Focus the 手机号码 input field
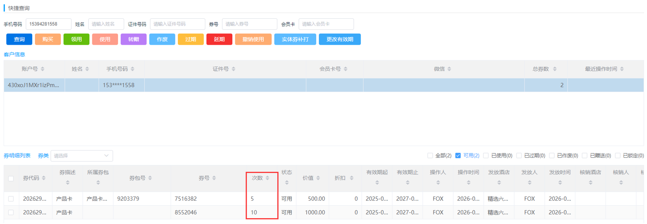The width and height of the screenshot is (647, 224). [48, 24]
